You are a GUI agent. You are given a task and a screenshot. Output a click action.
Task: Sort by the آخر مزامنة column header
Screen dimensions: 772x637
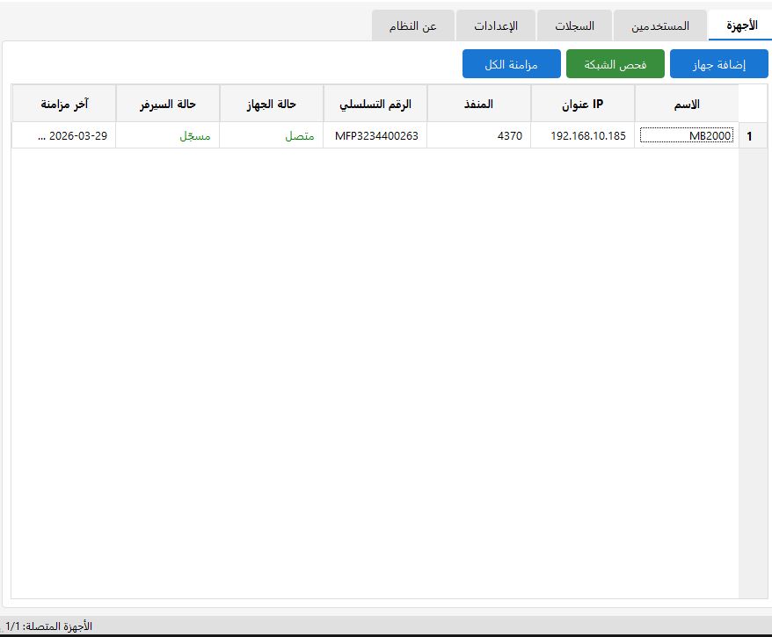(63, 104)
